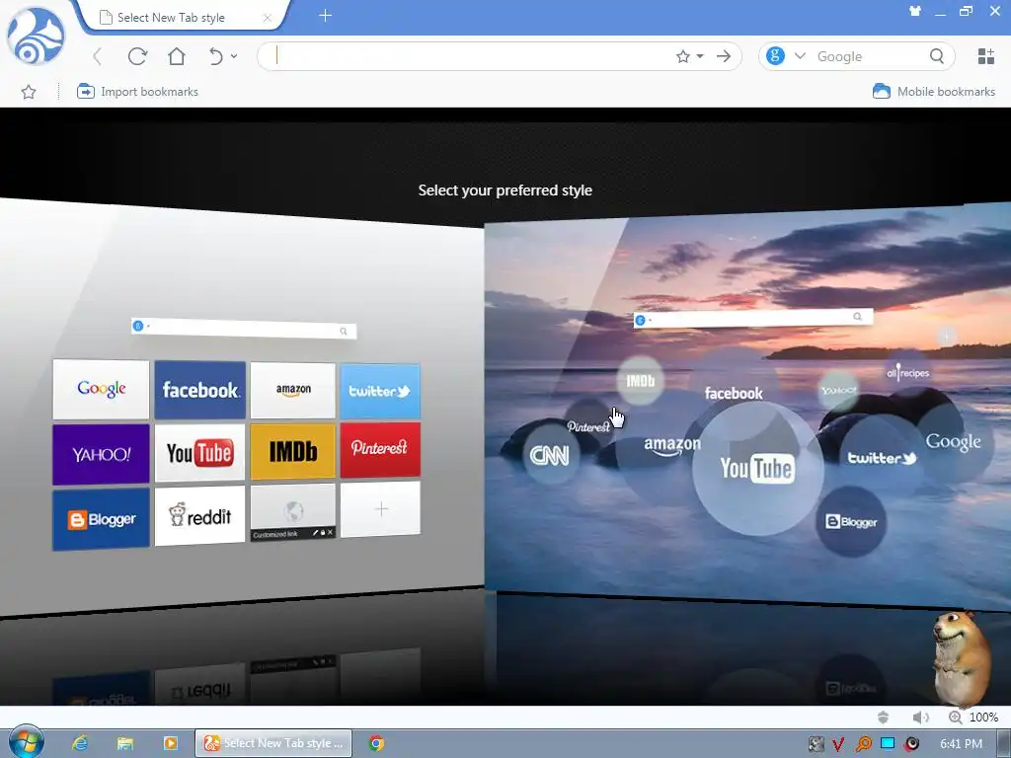Click the Google tile in classic style
1011x758 pixels.
[102, 389]
